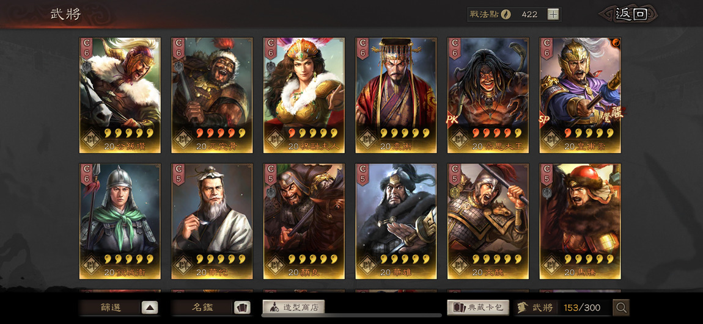Click the magnifier search icon

pos(622,308)
